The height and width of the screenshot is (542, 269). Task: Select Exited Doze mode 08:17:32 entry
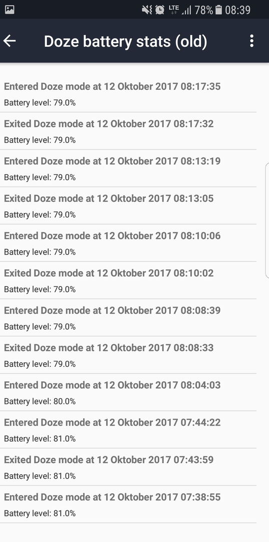128,131
